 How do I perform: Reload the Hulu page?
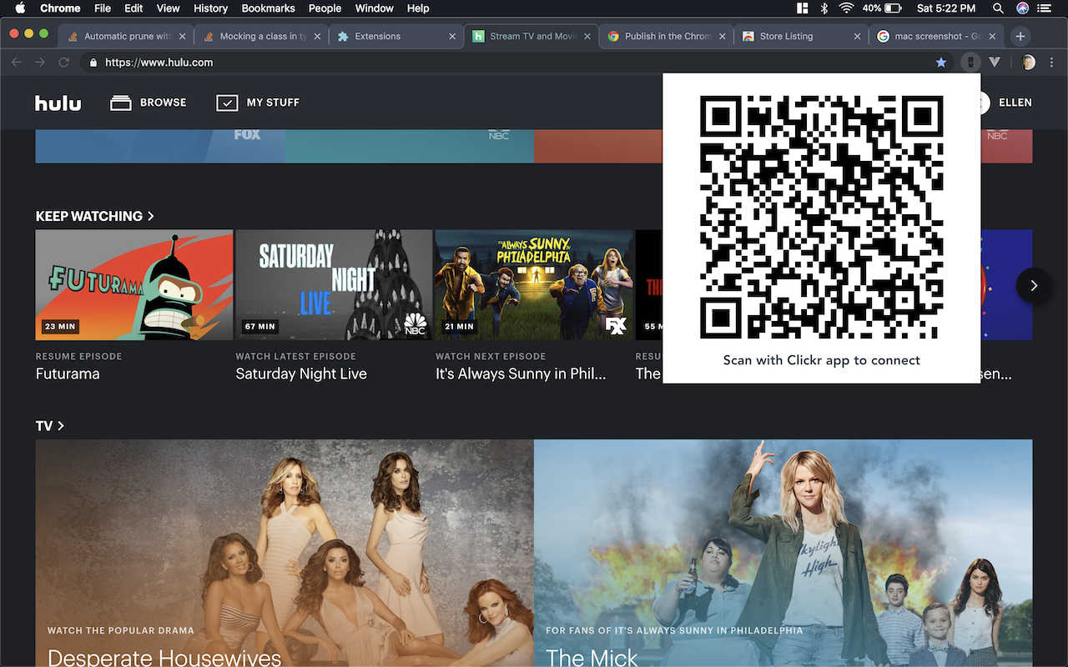63,63
